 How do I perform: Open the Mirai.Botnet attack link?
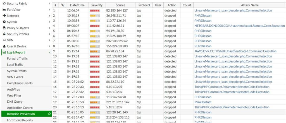203,102
